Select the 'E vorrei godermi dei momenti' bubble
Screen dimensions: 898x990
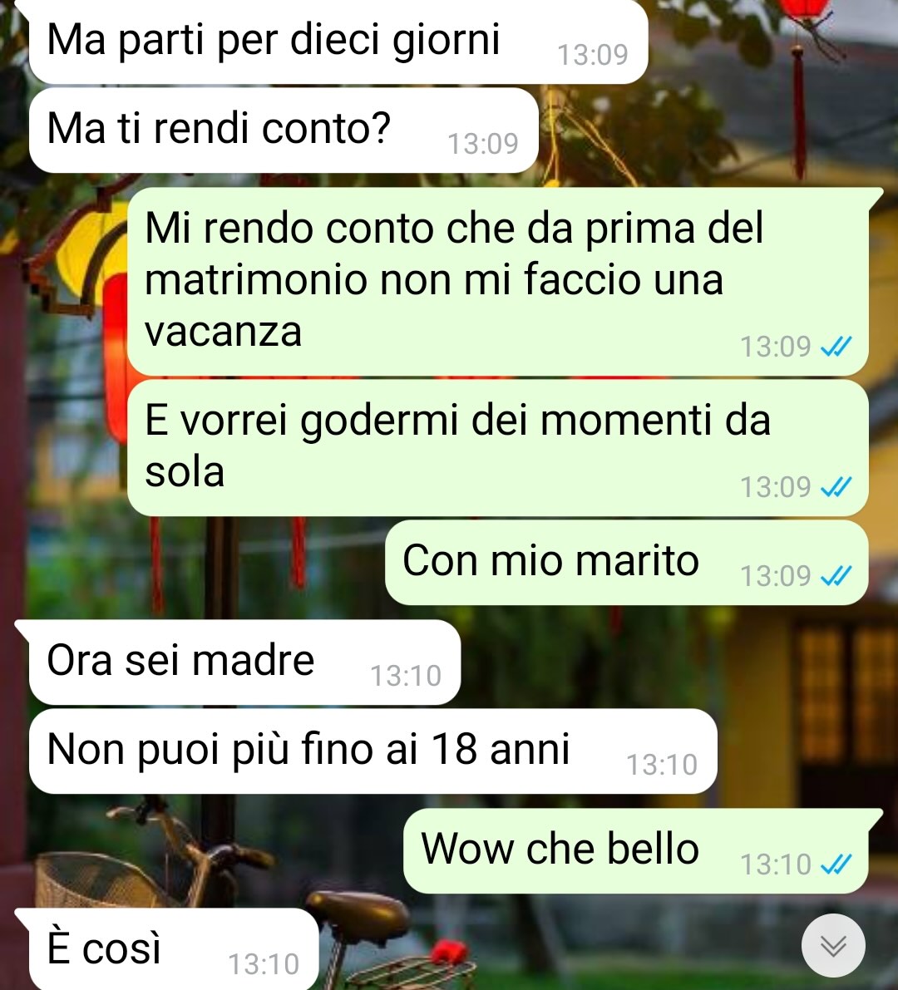(x=498, y=448)
